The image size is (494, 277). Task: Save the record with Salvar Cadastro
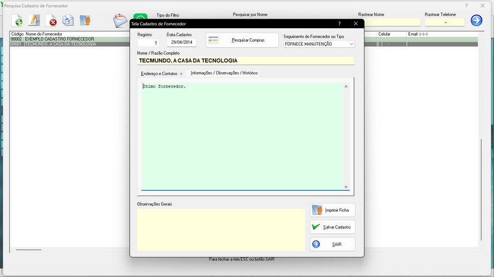333,227
